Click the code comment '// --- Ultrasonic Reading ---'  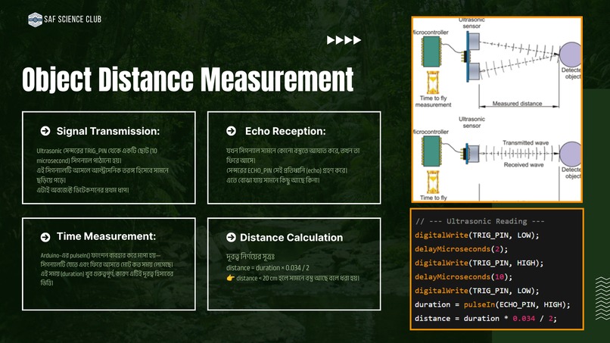pyautogui.click(x=480, y=221)
